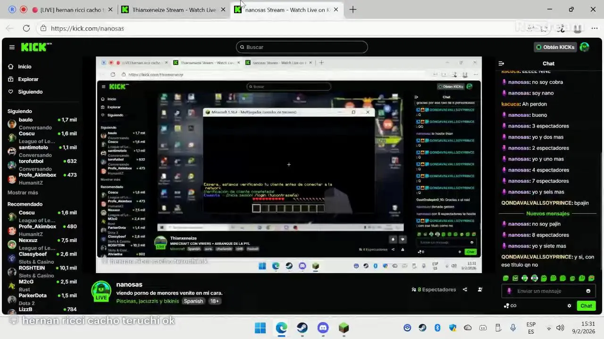This screenshot has height=339, width=604.
Task: Open Microsoft Edge from the taskbar
Action: tap(281, 328)
